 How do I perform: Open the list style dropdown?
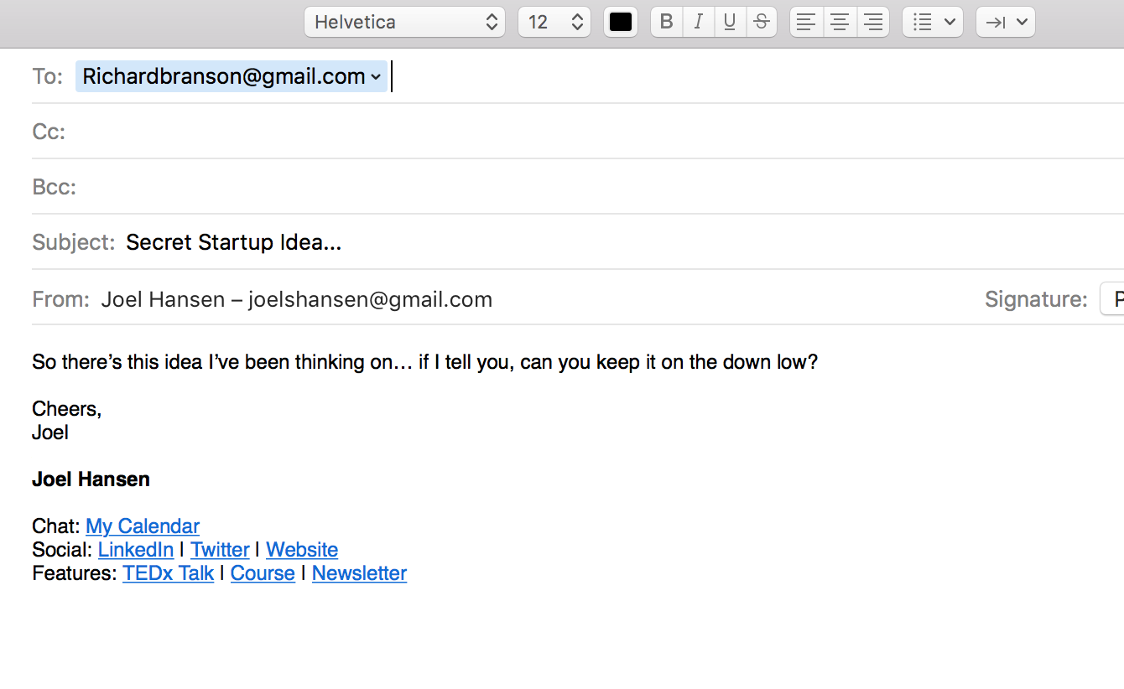tap(933, 22)
